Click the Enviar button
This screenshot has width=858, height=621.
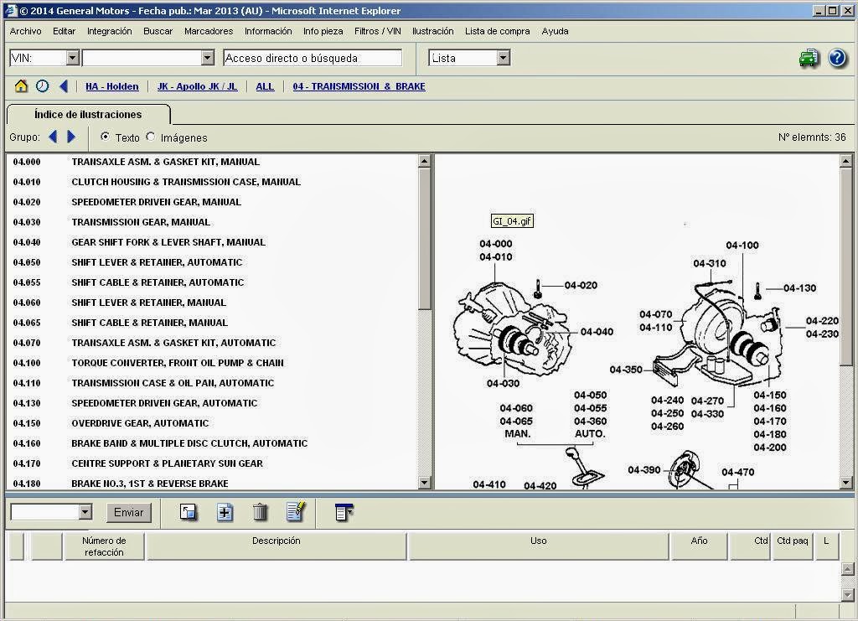click(x=128, y=512)
